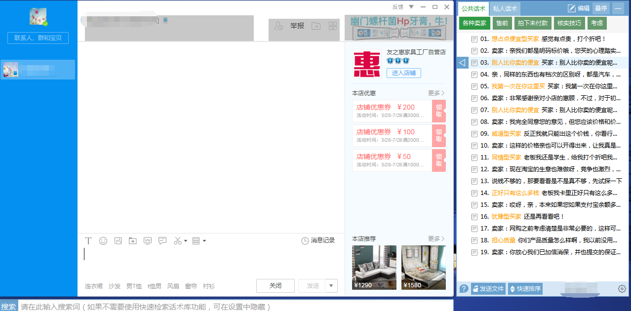Claim the ¥200 shop coupon
The image size is (631, 311).
(439, 111)
